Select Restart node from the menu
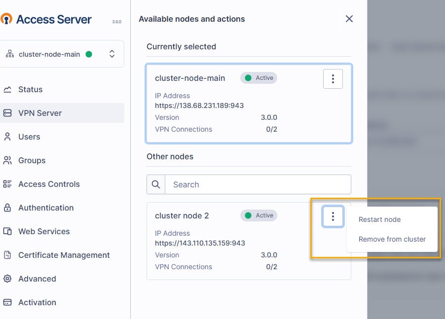The width and height of the screenshot is (445, 319). coord(379,219)
